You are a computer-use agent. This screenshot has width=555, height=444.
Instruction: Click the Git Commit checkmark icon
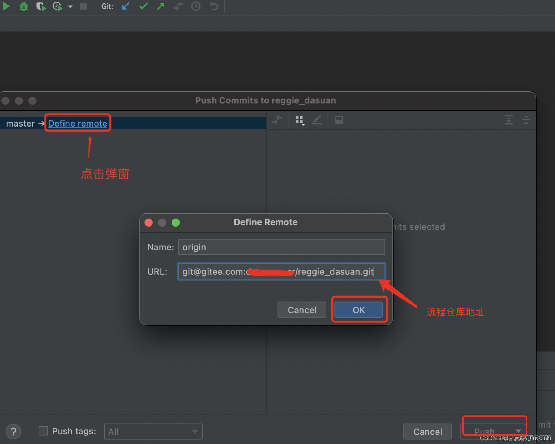(143, 6)
